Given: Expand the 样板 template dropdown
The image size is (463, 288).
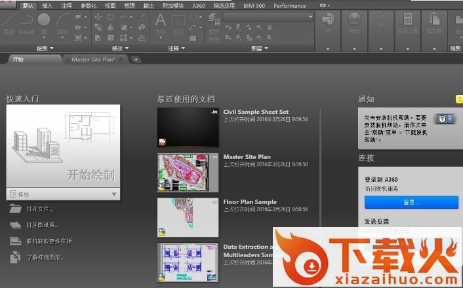Looking at the screenshot, I should click(114, 194).
